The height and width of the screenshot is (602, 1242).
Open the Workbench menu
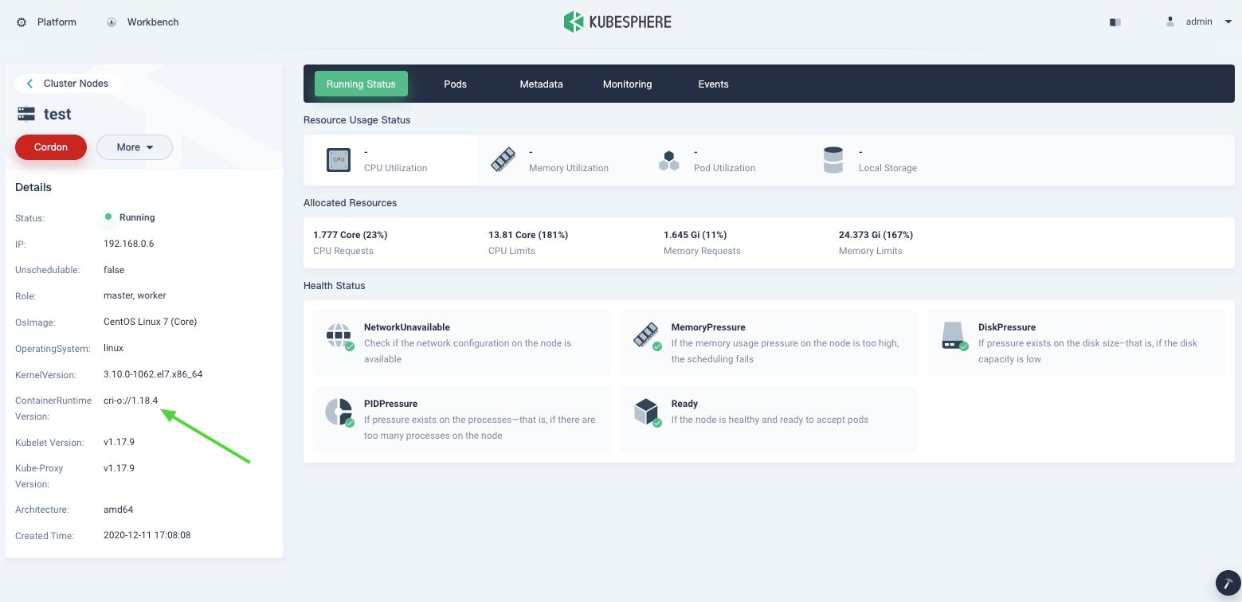143,22
